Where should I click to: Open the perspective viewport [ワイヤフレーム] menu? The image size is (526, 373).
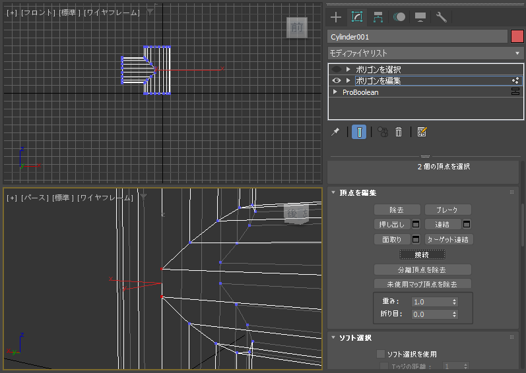105,198
